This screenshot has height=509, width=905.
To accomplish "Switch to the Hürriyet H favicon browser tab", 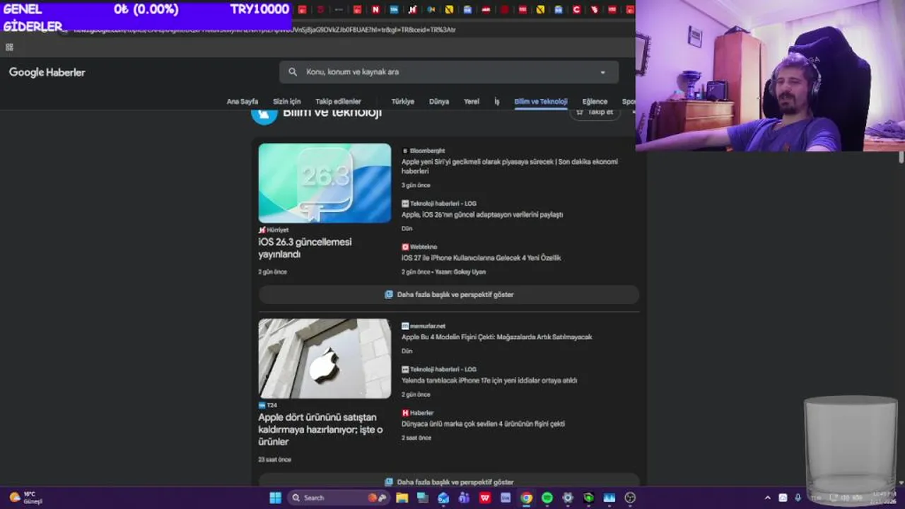I will pyautogui.click(x=412, y=10).
